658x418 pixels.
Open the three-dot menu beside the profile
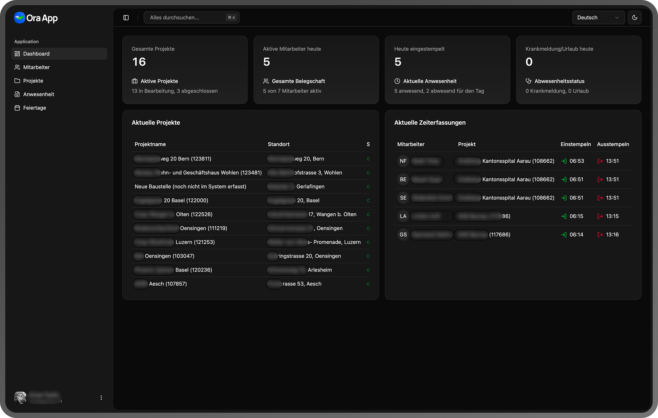click(x=101, y=397)
